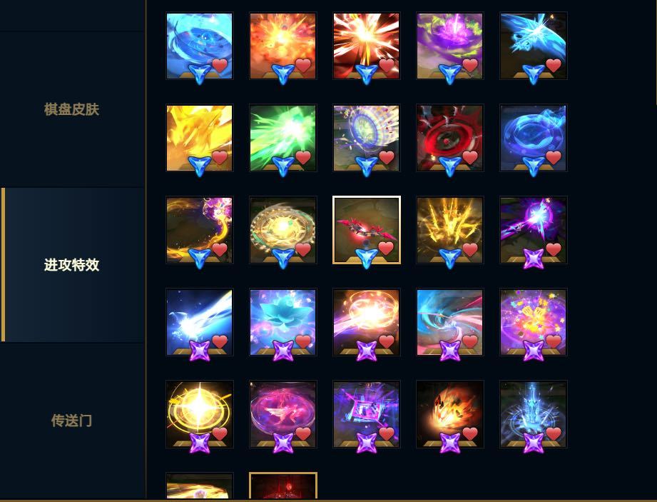Click heart icon on blue sword effect

click(553, 433)
